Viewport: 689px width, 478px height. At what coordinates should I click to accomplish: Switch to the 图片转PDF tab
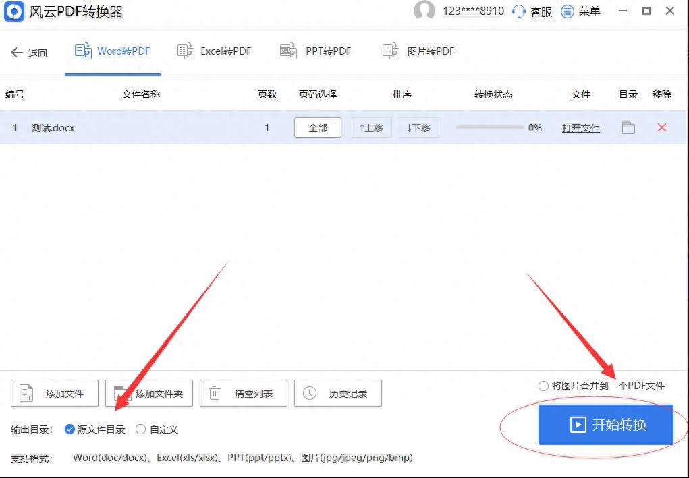point(418,51)
